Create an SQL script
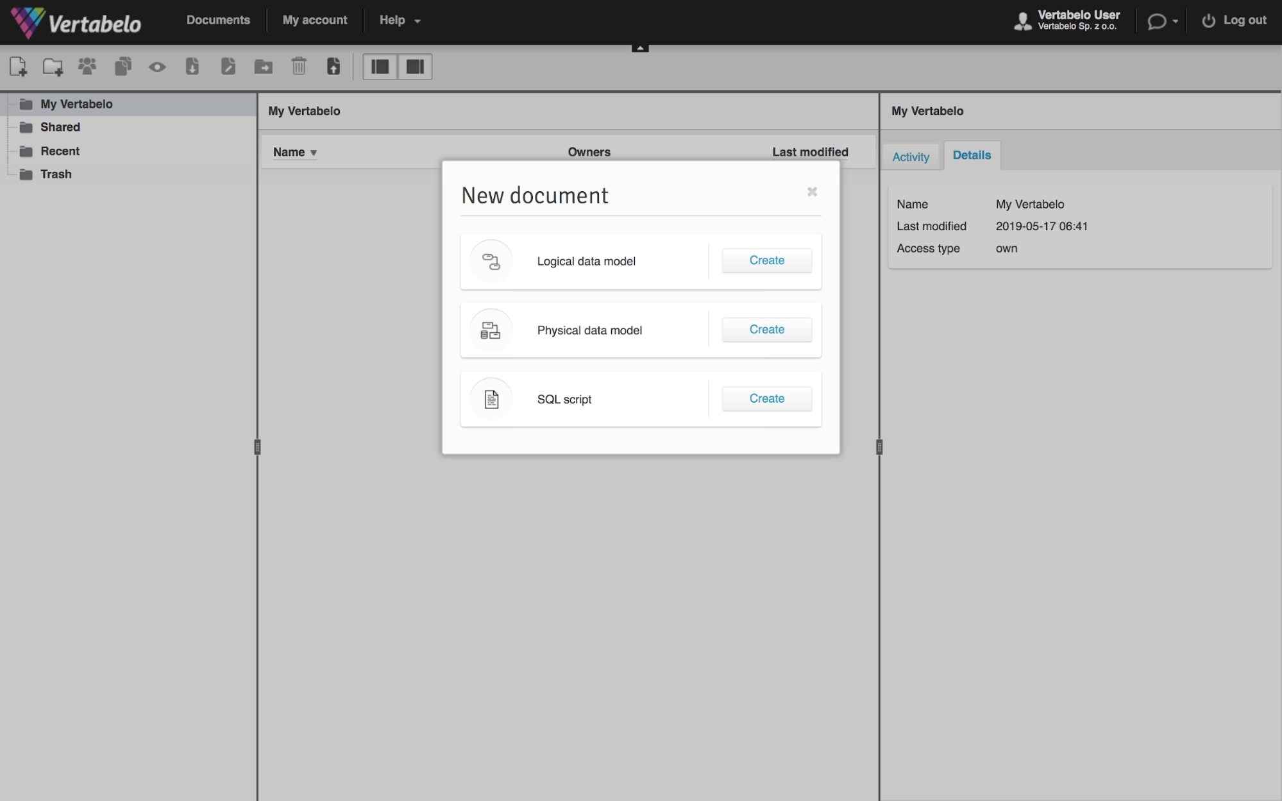Image resolution: width=1282 pixels, height=801 pixels. pyautogui.click(x=766, y=398)
